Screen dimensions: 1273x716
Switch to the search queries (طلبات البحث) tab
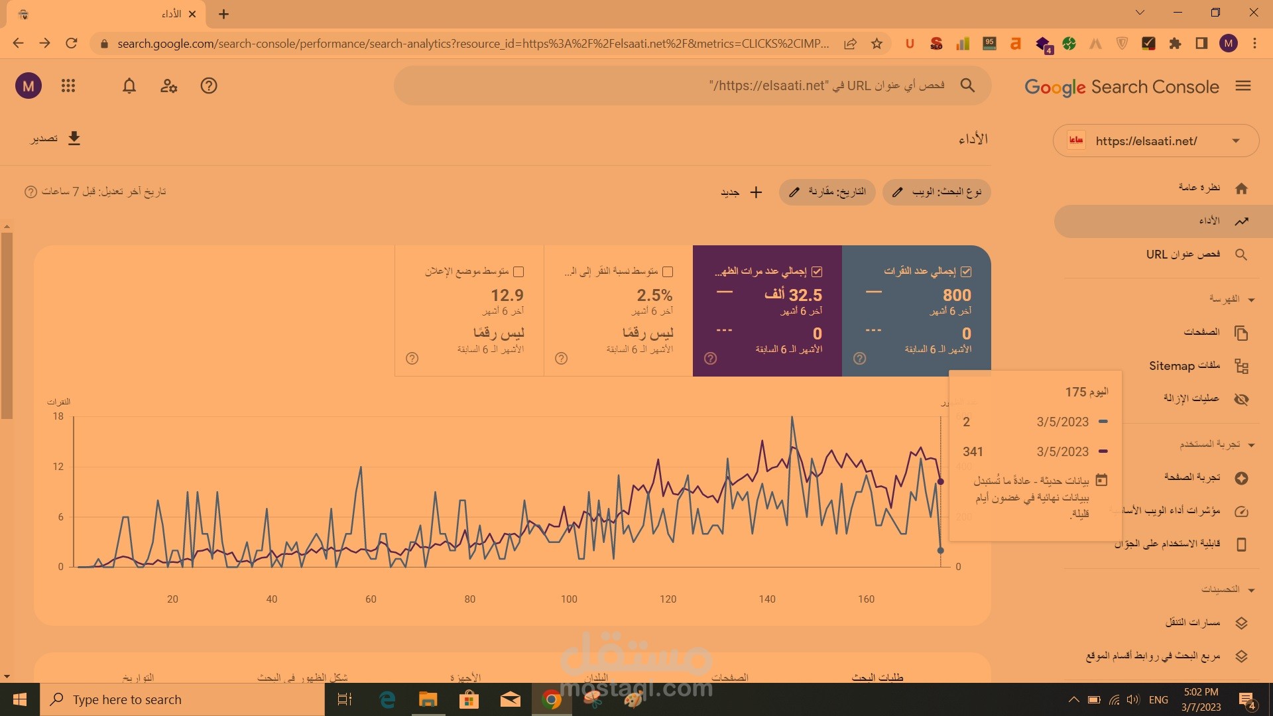(877, 677)
